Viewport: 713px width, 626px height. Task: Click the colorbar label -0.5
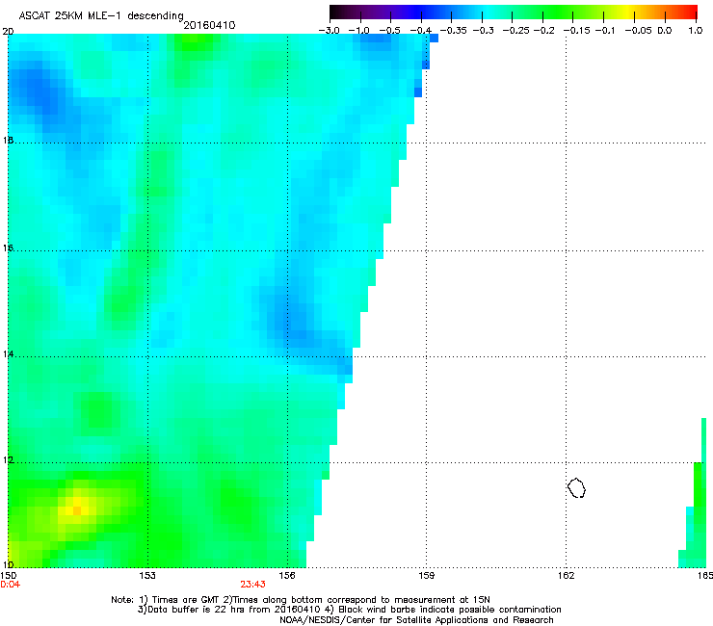pyautogui.click(x=389, y=31)
